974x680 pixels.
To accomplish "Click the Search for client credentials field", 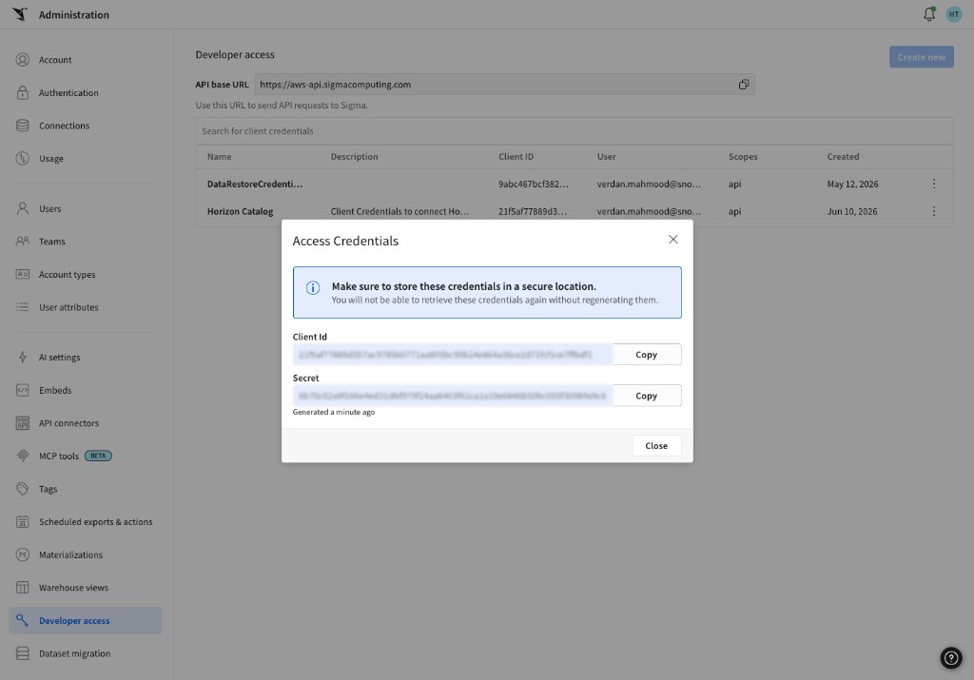I will (x=574, y=131).
